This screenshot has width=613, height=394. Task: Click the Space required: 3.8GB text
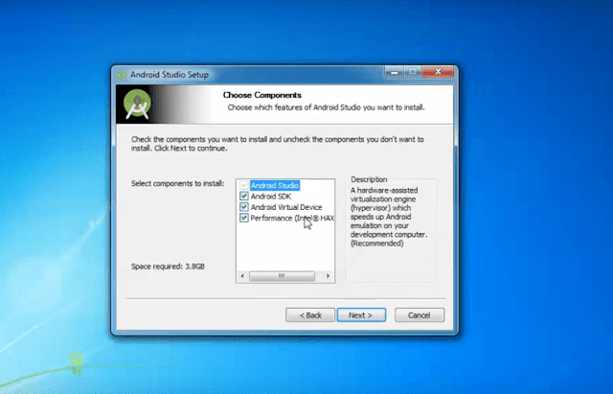pyautogui.click(x=168, y=267)
